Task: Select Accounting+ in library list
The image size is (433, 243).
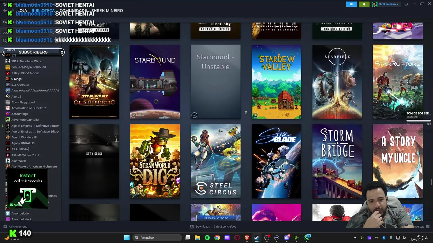Action: [x=20, y=114]
